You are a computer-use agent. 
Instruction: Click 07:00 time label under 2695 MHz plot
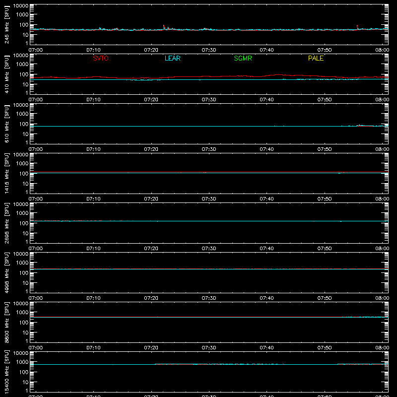click(36, 249)
